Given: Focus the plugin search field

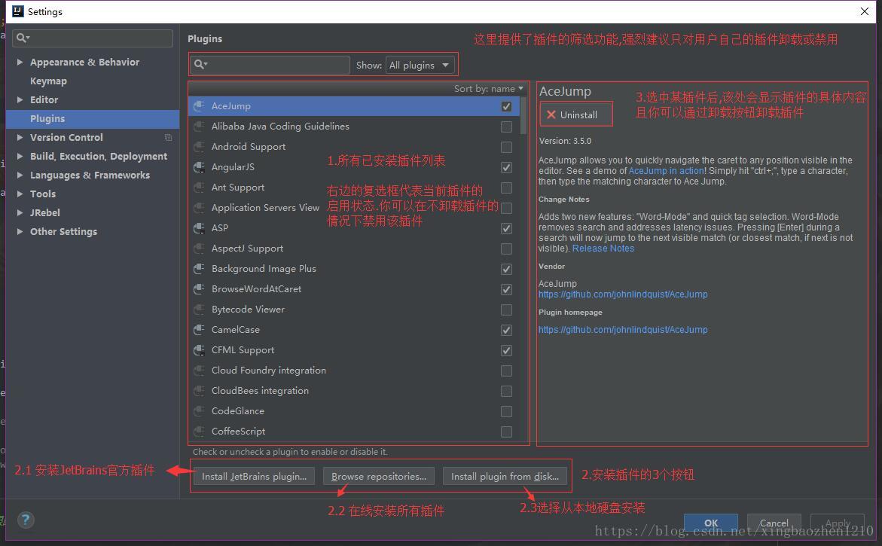Looking at the screenshot, I should [270, 65].
